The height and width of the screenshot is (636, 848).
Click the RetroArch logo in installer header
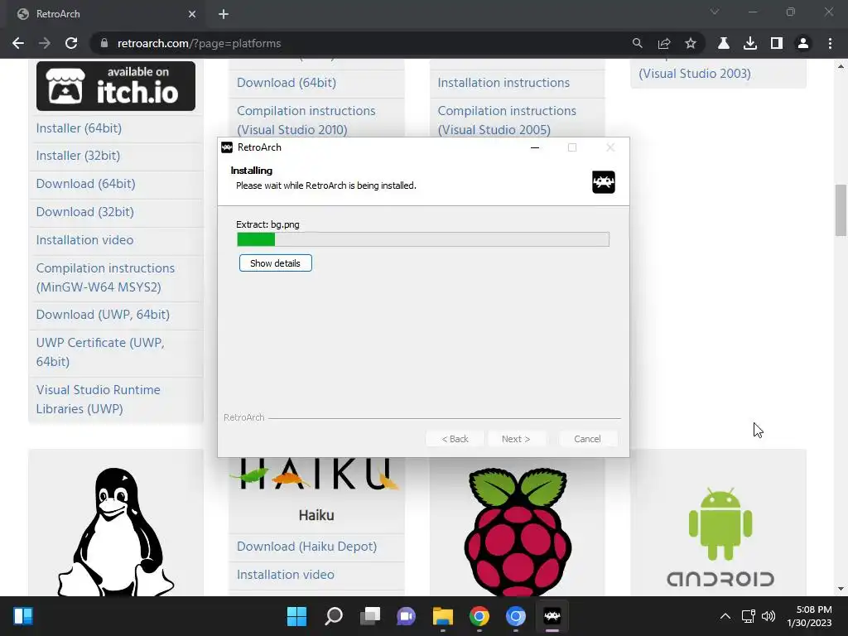tap(604, 181)
